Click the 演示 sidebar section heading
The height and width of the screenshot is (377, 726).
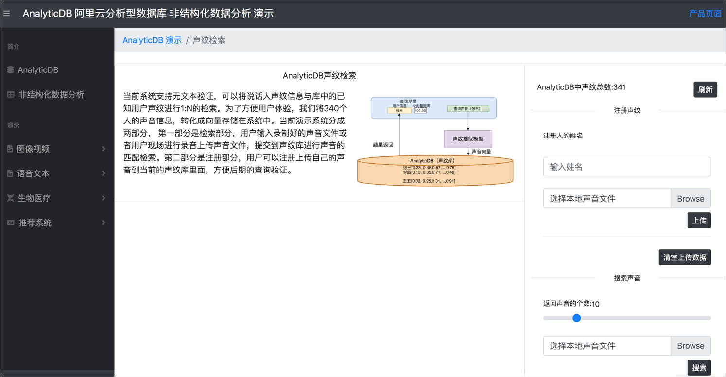tap(13, 125)
